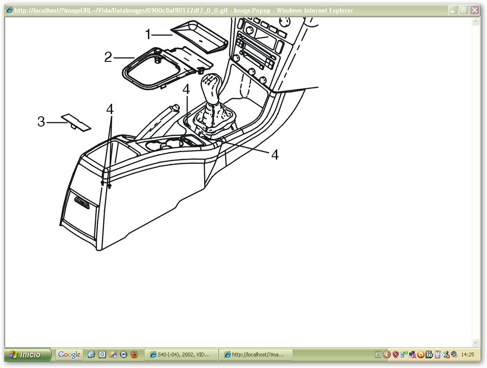Click the wireless network connection tray icon
This screenshot has width=487, height=368.
[404, 355]
